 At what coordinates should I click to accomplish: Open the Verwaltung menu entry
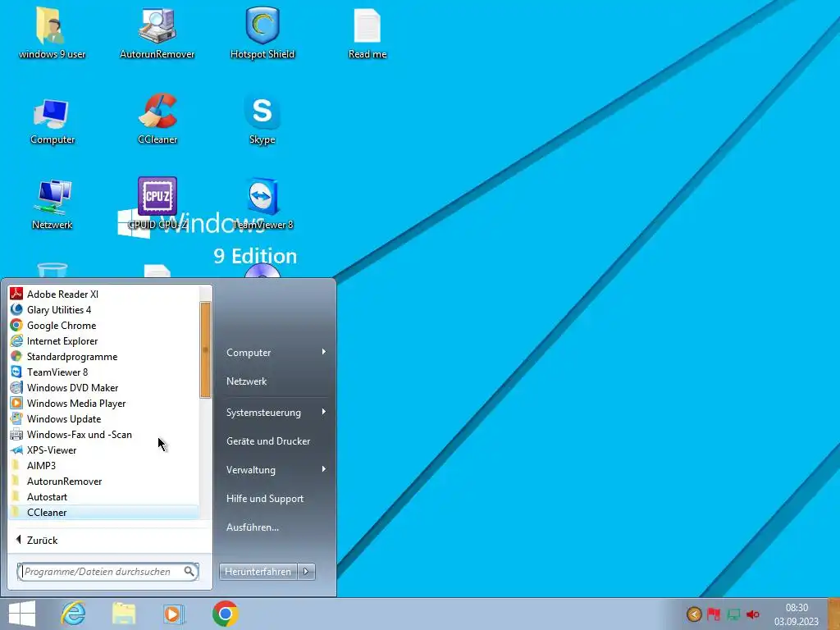276,470
